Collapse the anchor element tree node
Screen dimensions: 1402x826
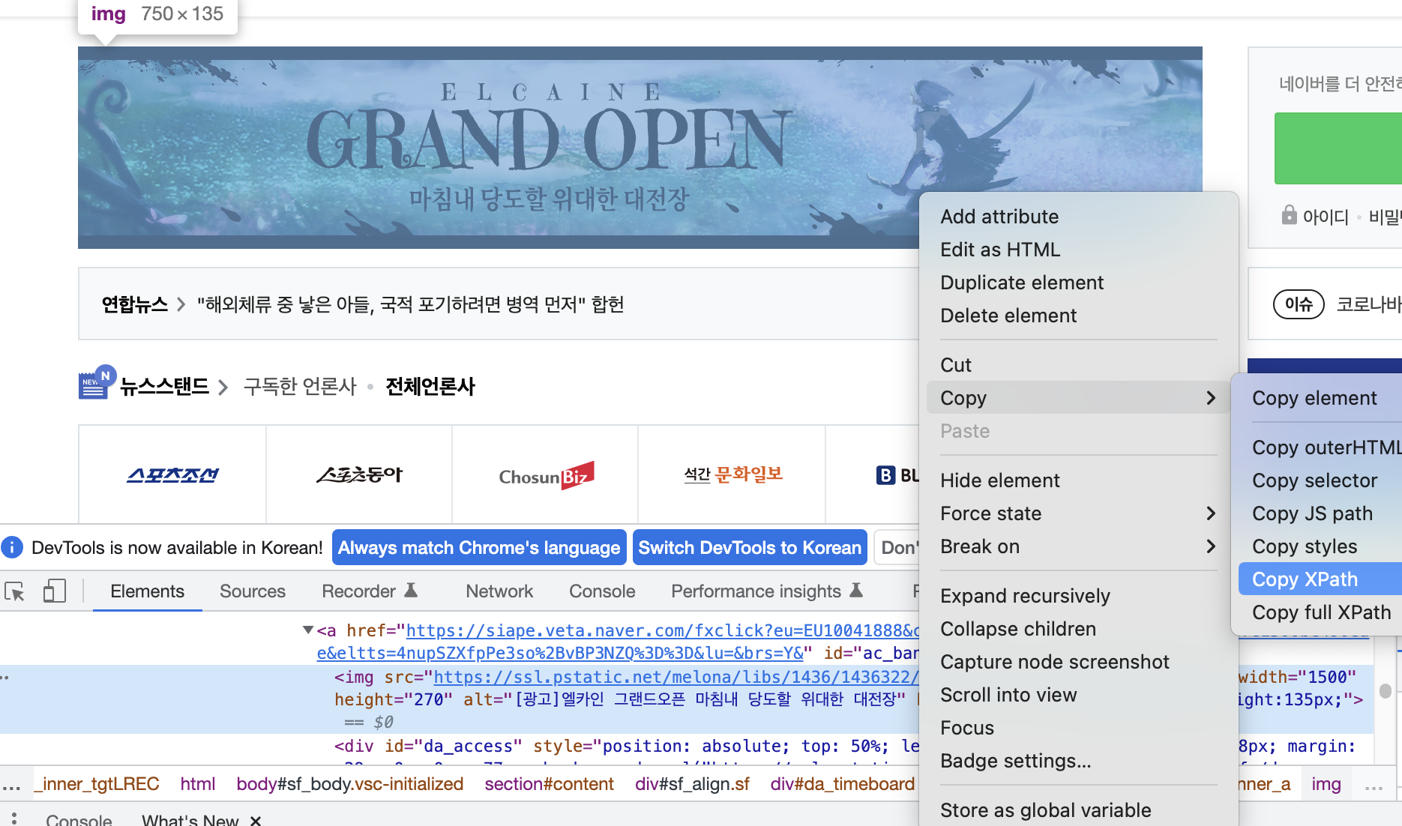point(307,630)
